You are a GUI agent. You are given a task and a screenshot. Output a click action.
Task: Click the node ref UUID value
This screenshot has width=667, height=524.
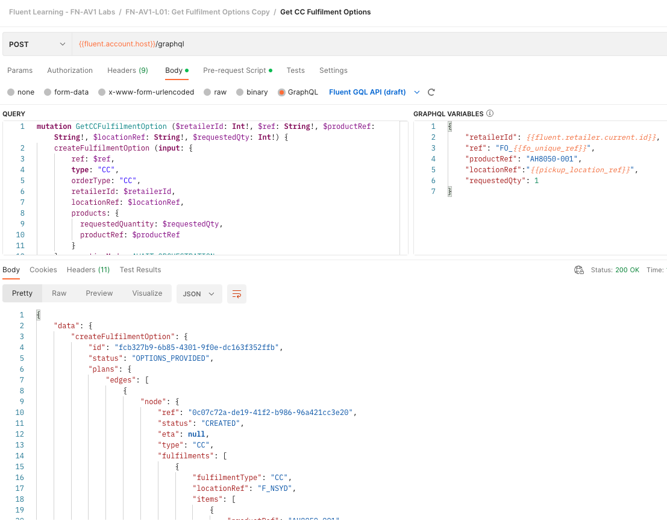[x=271, y=413]
